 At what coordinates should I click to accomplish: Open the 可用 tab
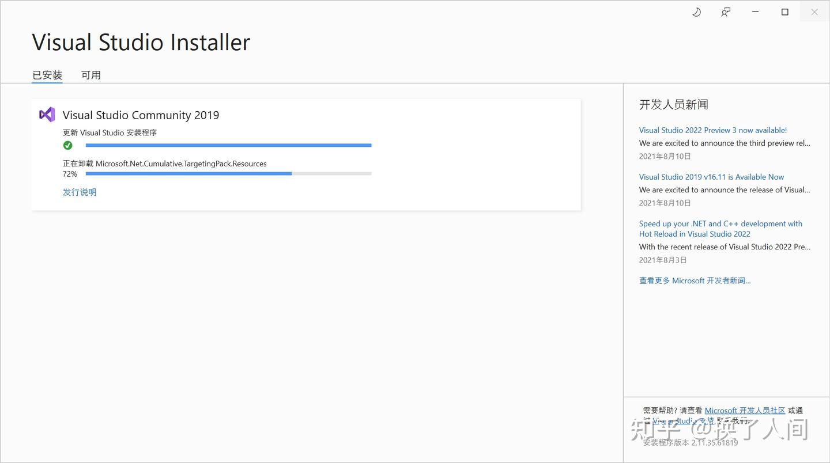[x=91, y=75]
